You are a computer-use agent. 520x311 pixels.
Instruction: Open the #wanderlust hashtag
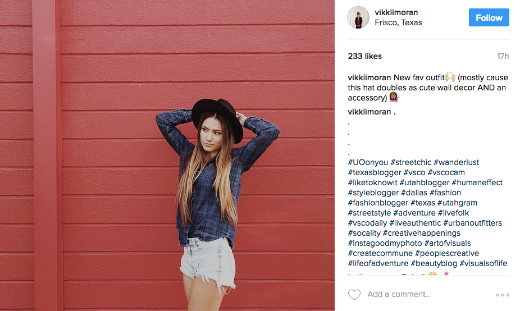[457, 162]
